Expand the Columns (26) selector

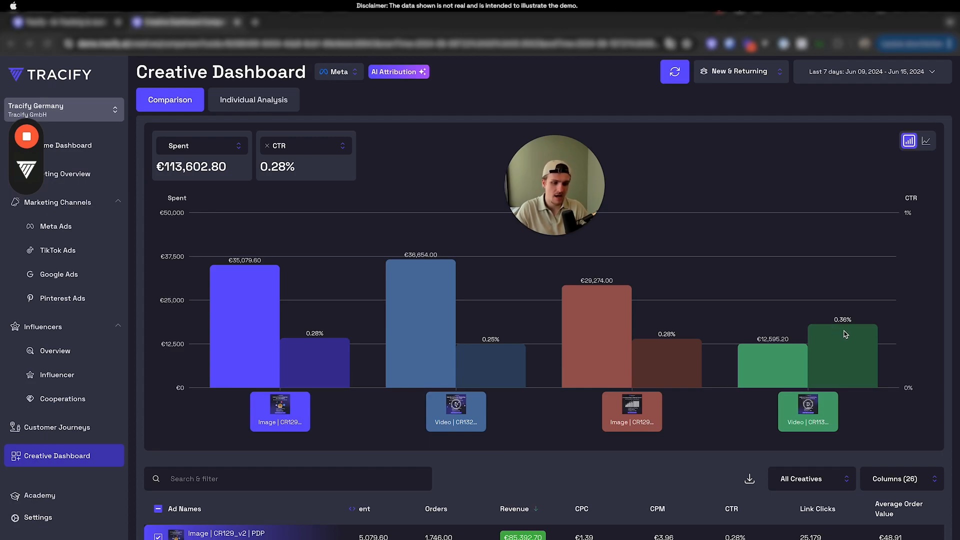[902, 478]
